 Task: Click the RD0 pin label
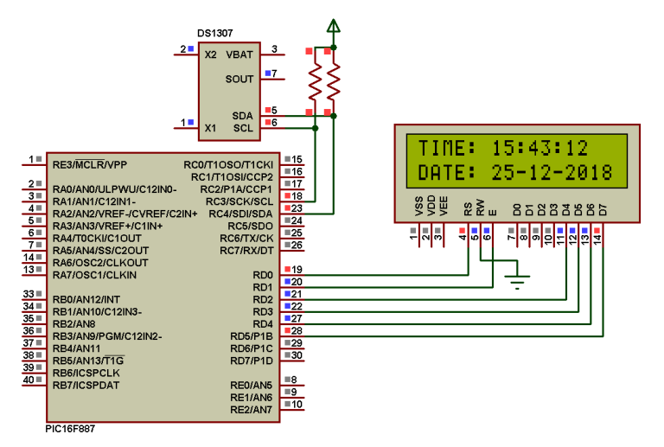263,275
